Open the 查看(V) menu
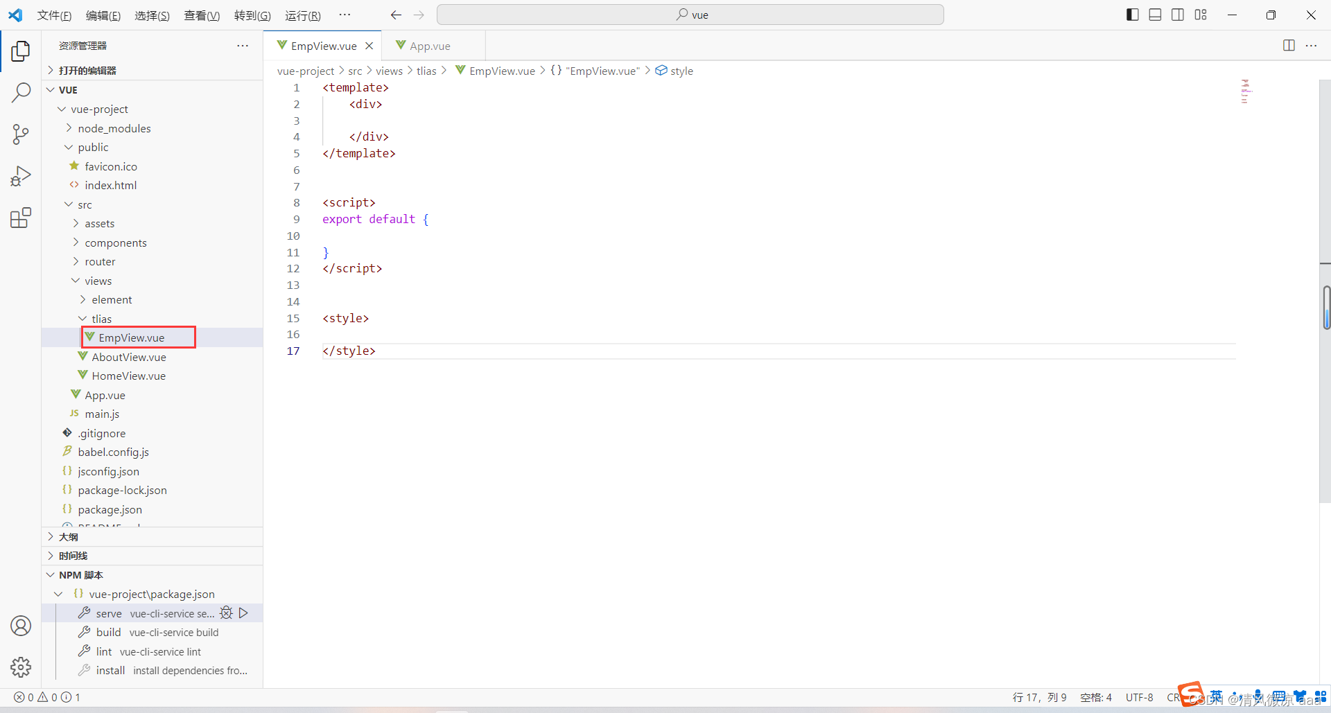 click(x=202, y=15)
